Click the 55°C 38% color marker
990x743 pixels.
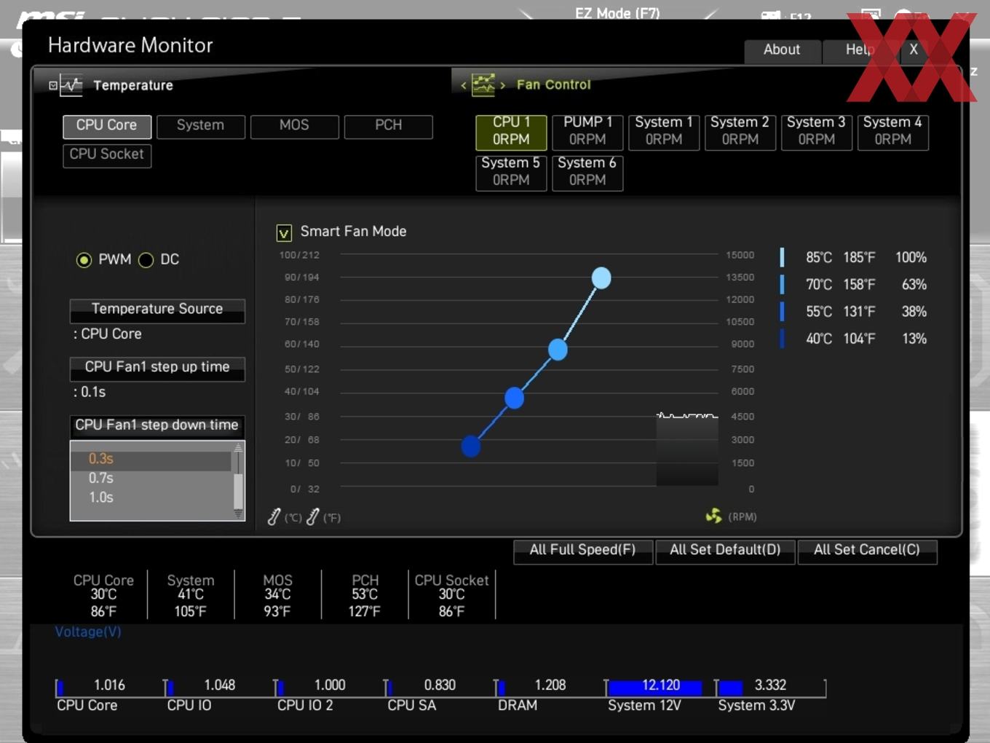click(782, 311)
